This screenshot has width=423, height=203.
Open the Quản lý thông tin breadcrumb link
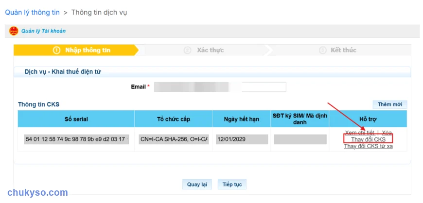33,13
